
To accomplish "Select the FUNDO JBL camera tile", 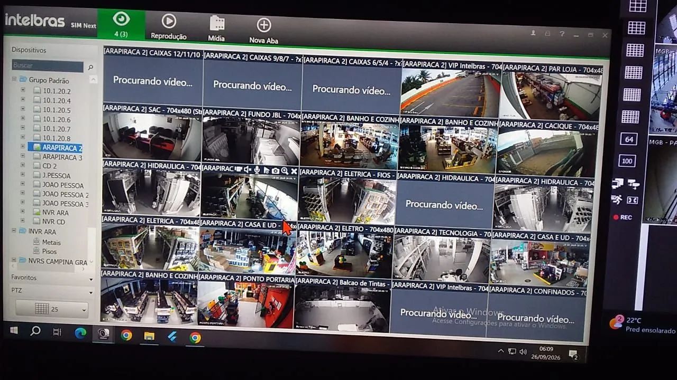I will [251, 137].
